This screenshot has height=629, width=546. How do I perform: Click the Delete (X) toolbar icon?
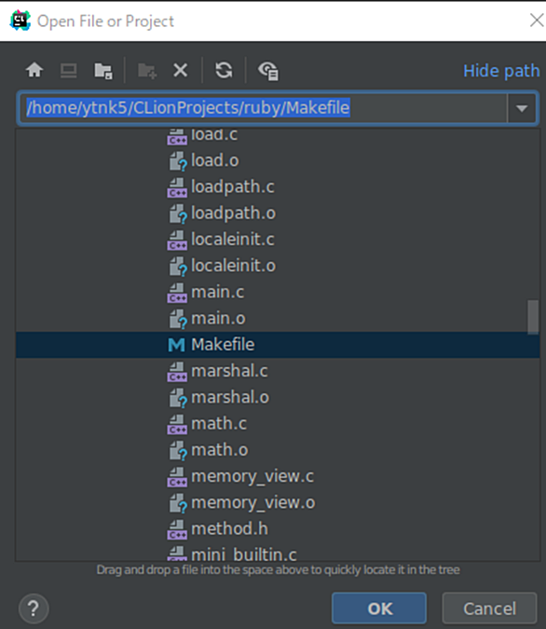point(181,71)
